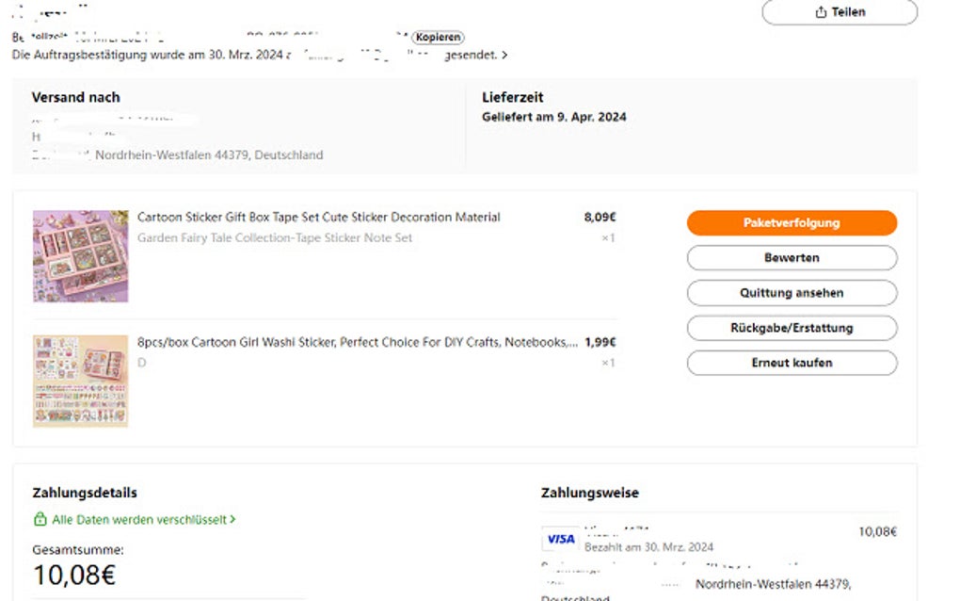Click the Kopieren button beside the order number
Image resolution: width=960 pixels, height=601 pixels.
pos(439,38)
